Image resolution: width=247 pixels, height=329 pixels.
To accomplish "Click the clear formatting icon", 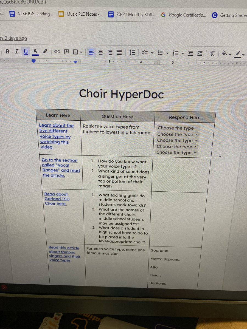I will 212,53.
